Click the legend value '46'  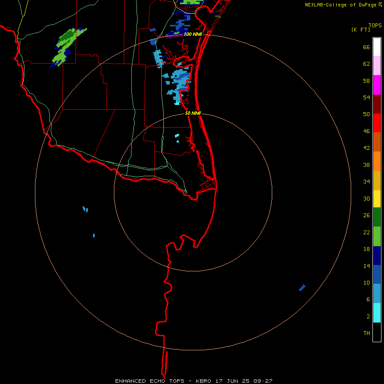coord(367,131)
